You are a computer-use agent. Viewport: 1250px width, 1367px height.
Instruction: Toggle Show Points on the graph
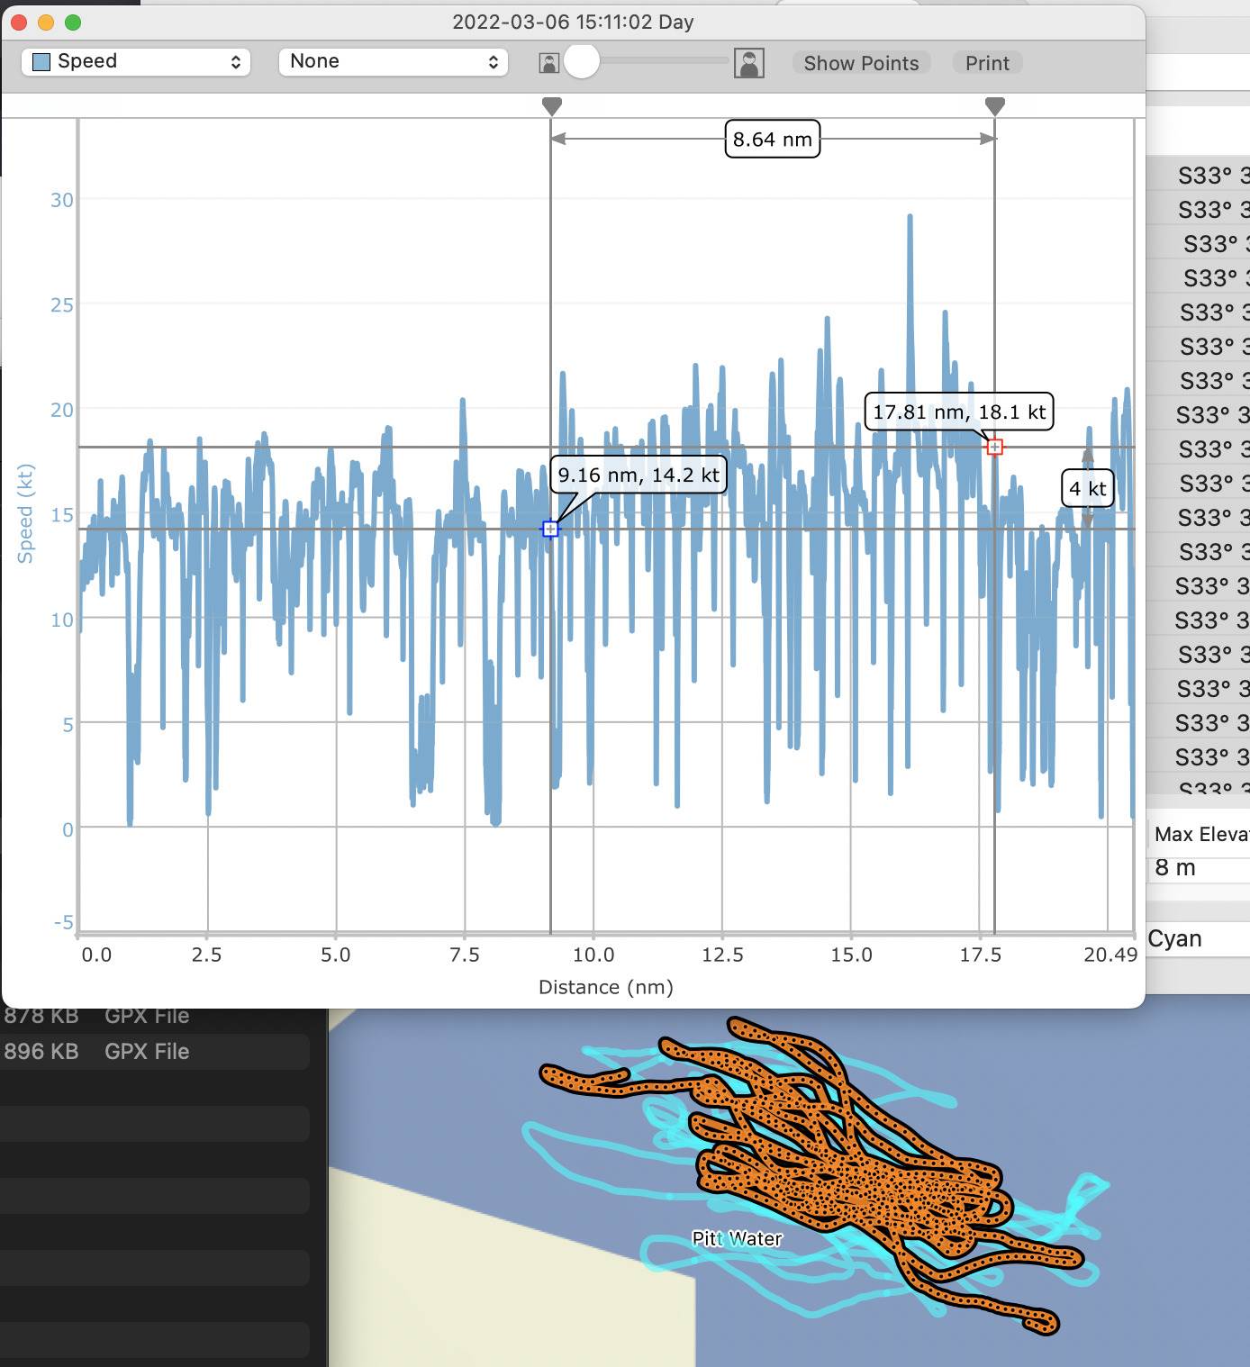click(x=860, y=63)
